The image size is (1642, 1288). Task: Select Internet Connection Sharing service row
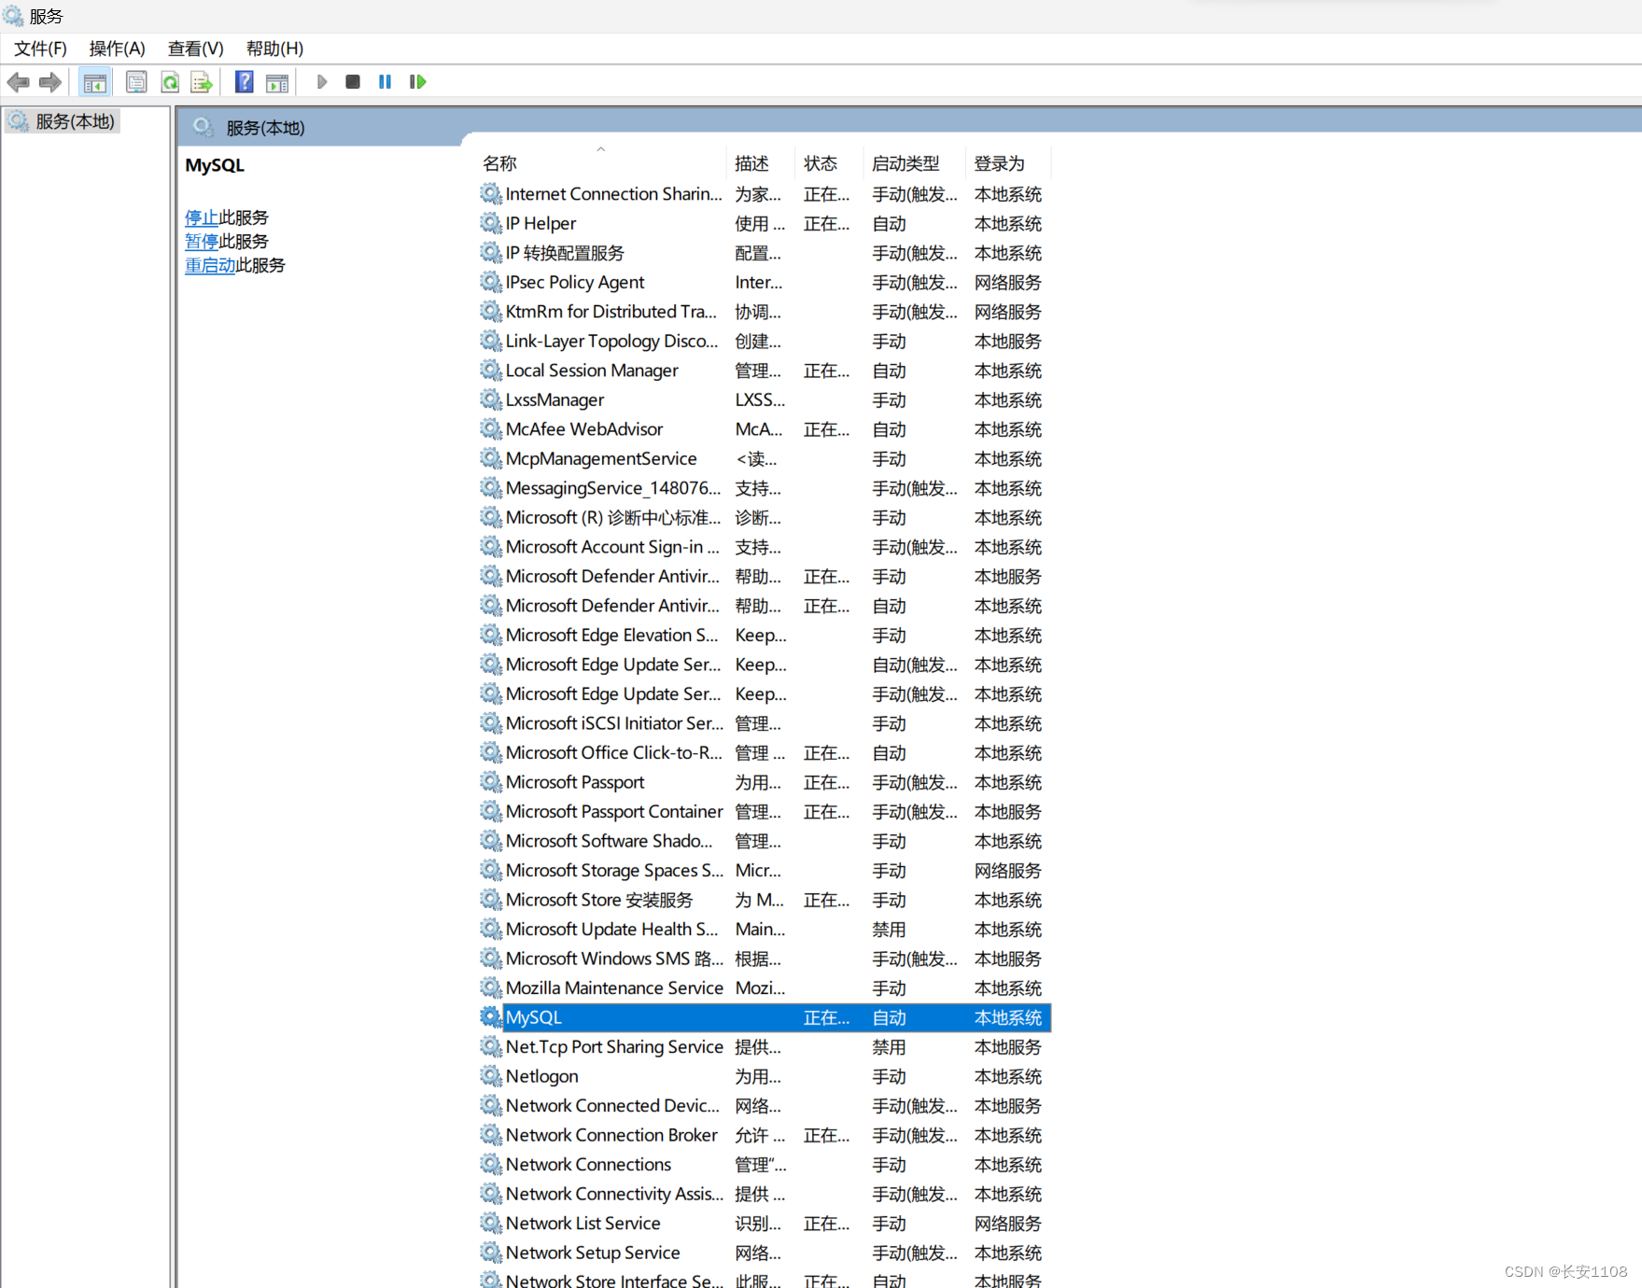pos(765,194)
